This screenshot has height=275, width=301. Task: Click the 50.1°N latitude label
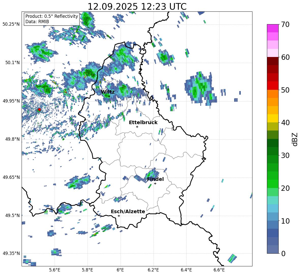coord(12,63)
